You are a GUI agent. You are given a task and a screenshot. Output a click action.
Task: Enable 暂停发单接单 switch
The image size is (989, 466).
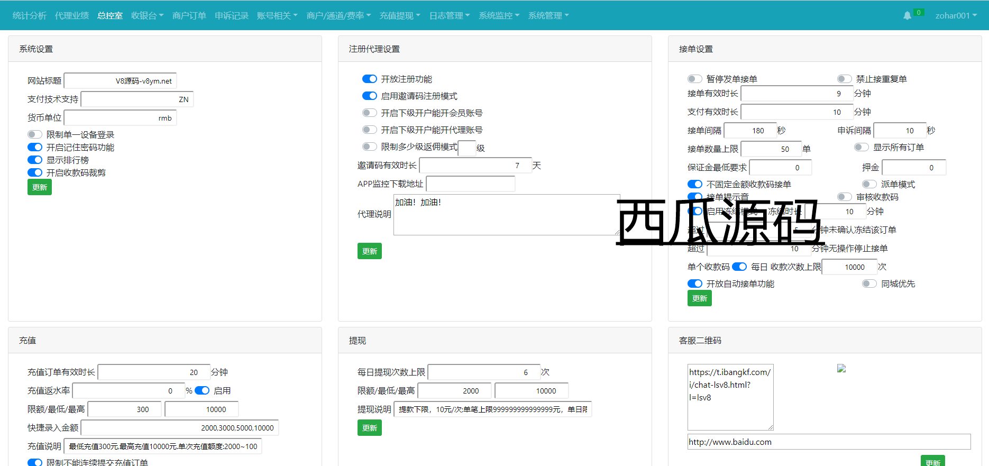pyautogui.click(x=695, y=79)
